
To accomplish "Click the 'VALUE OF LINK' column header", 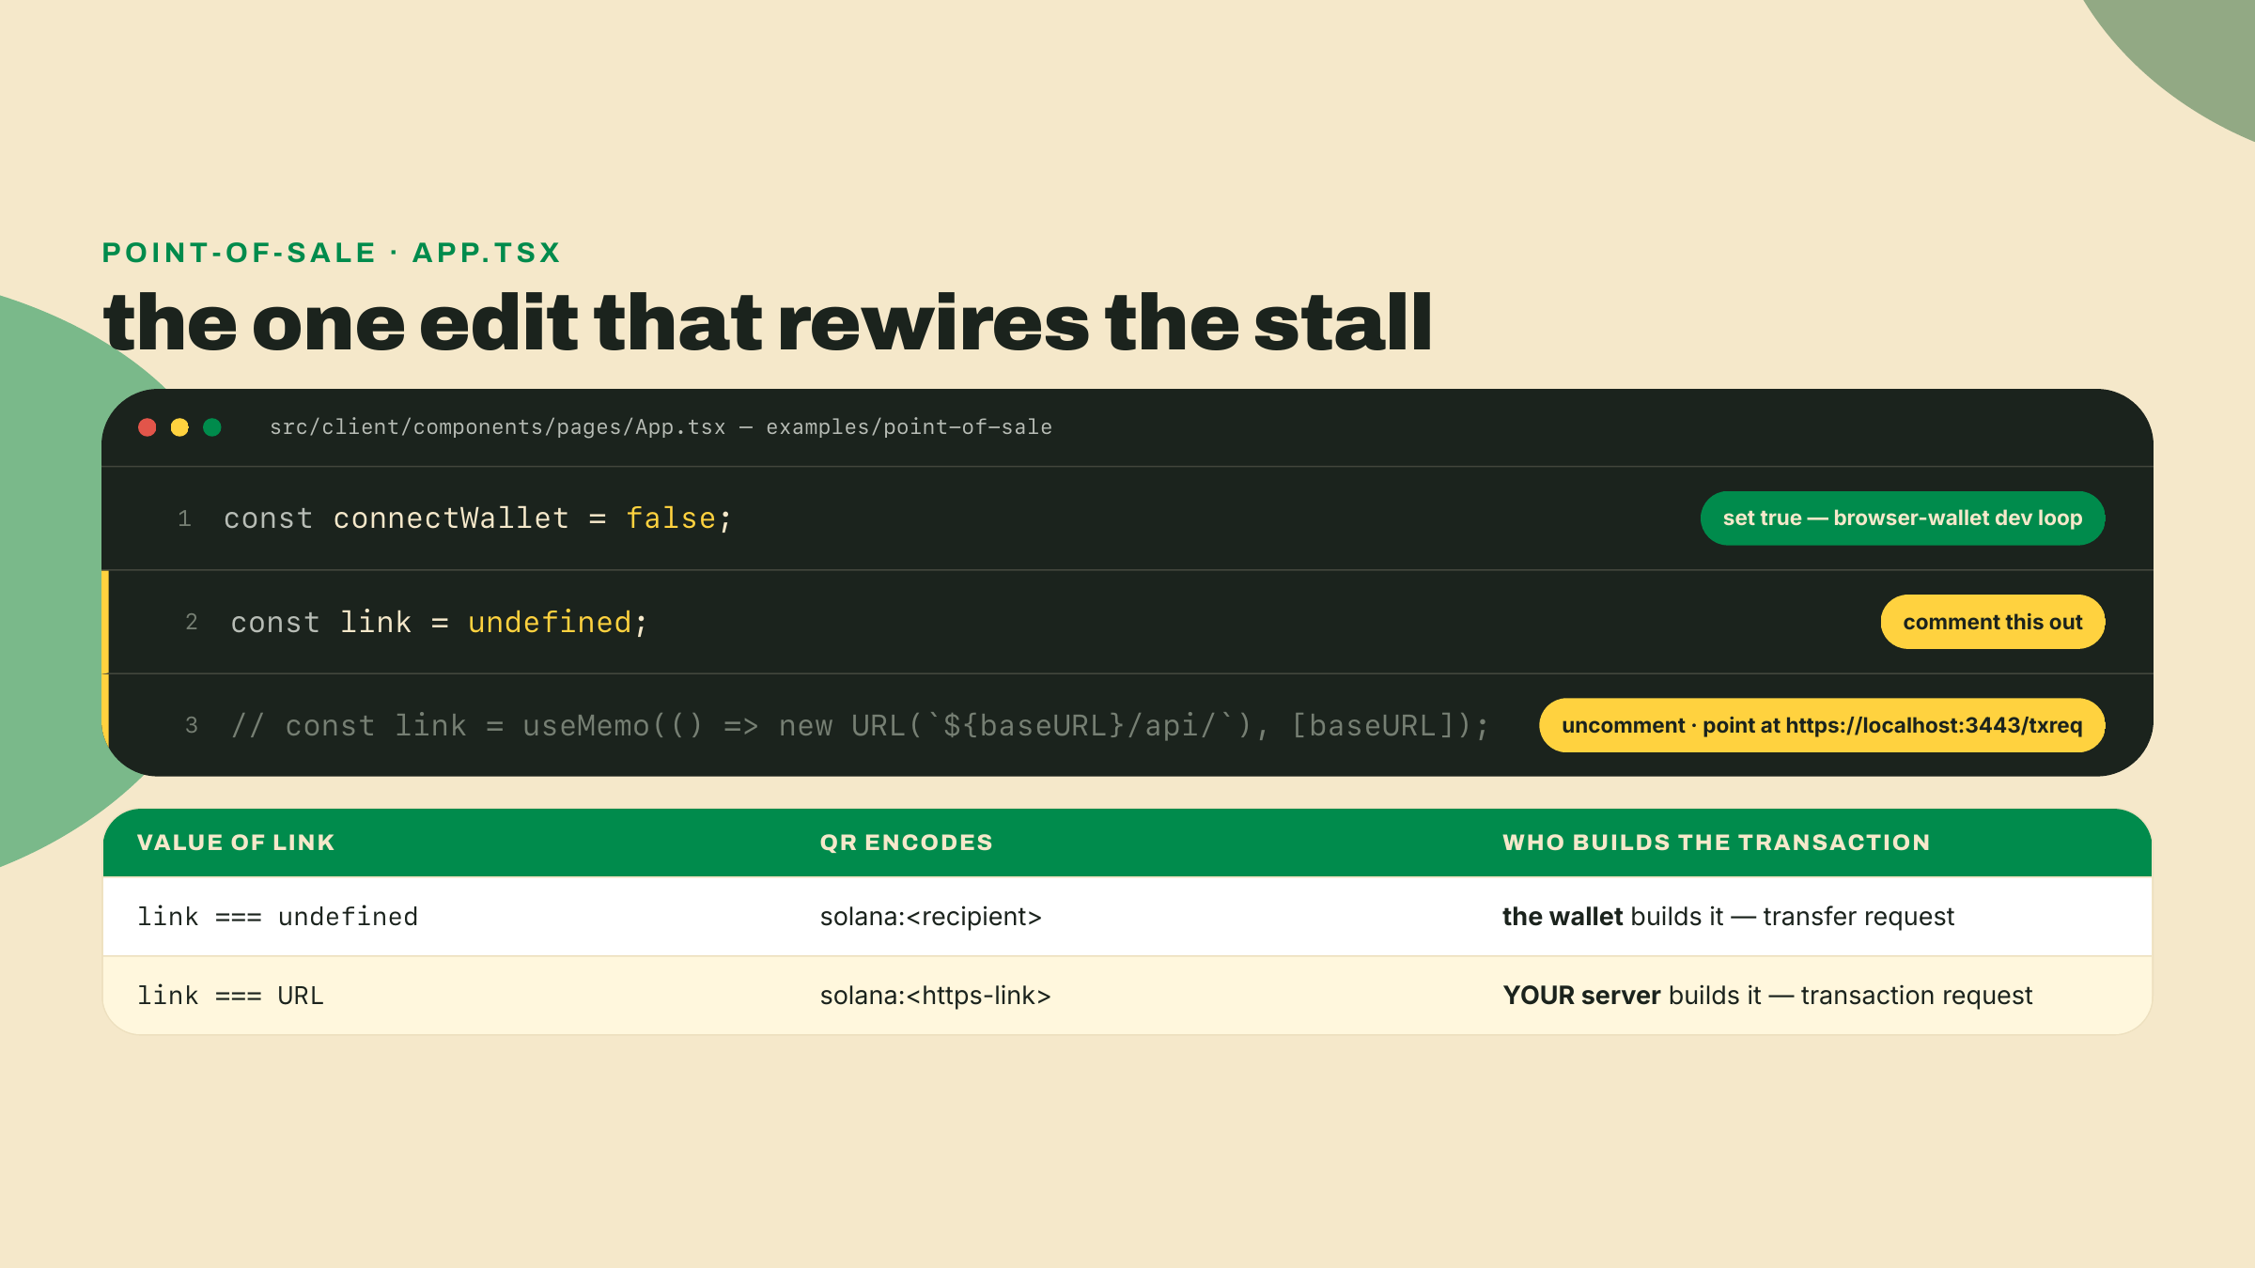I will pos(236,843).
